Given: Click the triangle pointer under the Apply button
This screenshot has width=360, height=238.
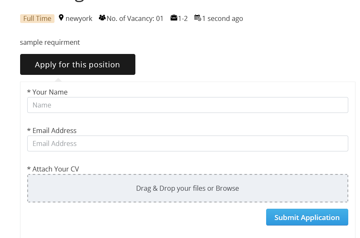Looking at the screenshot, I should (x=58, y=80).
